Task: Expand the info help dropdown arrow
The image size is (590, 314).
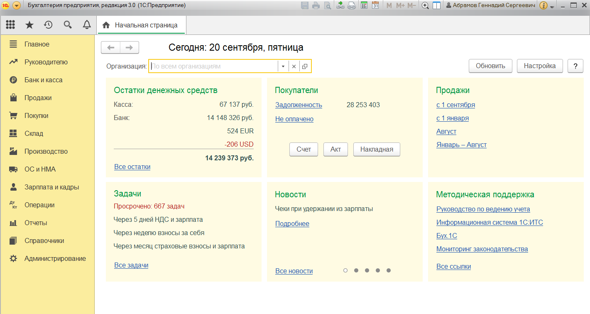Action: tap(552, 7)
